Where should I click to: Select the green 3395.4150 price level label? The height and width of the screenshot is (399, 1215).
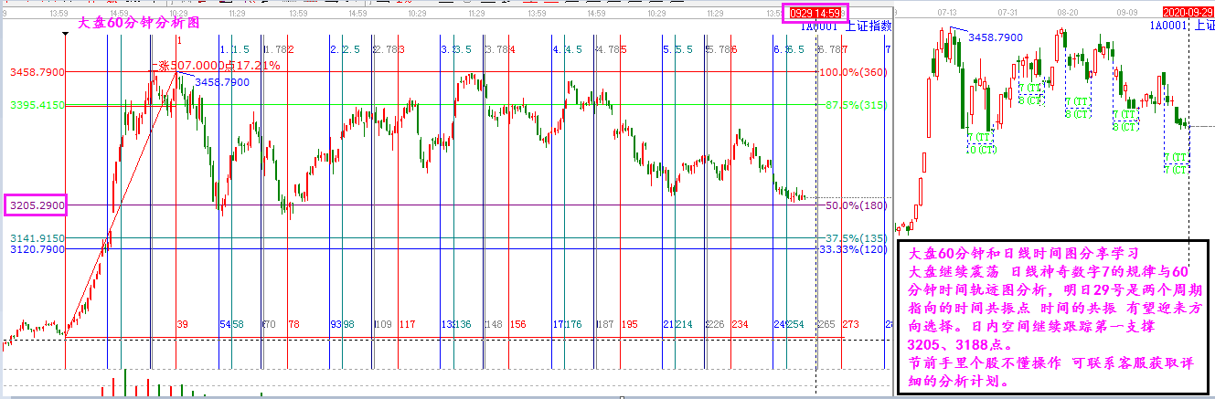pos(37,105)
